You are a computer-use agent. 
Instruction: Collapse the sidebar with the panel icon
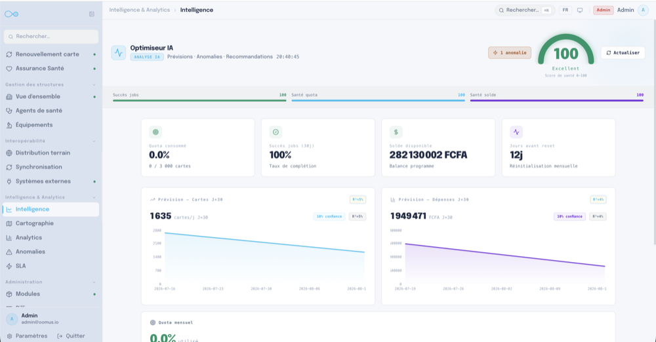coord(92,14)
